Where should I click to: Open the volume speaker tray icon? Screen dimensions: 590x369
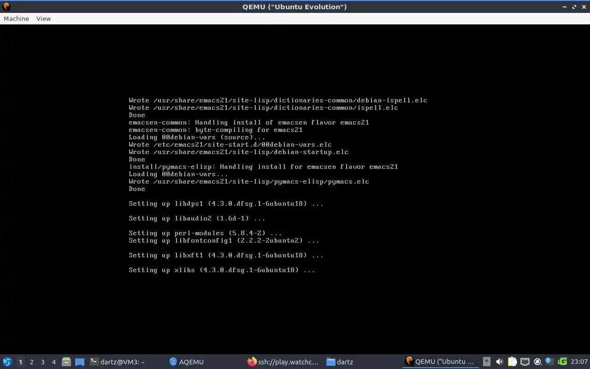coord(499,362)
